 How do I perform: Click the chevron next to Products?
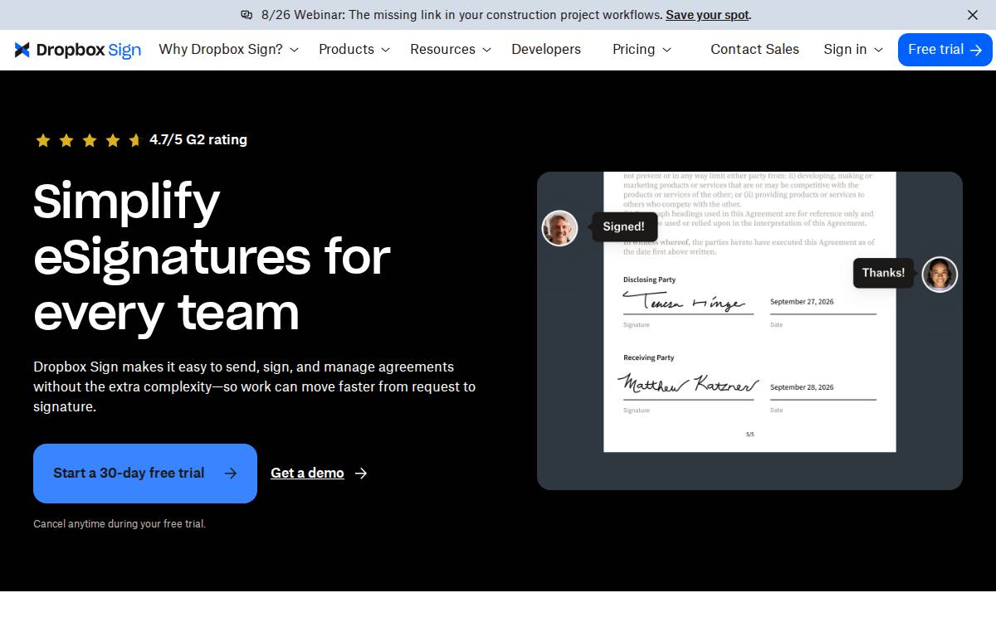click(x=385, y=51)
